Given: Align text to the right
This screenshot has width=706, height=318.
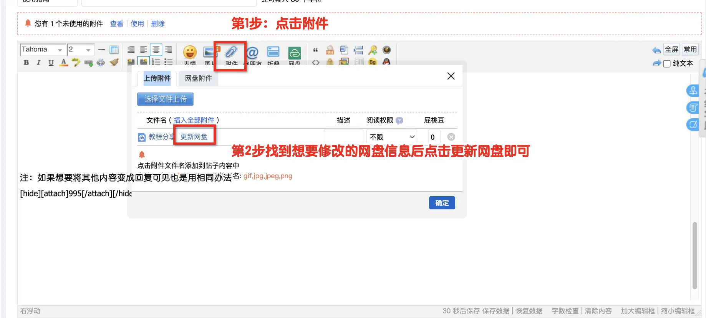Looking at the screenshot, I should point(169,50).
